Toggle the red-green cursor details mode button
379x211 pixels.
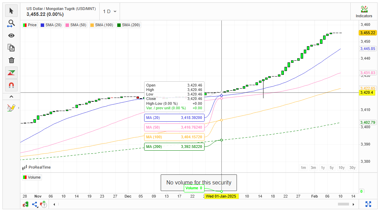11,73
